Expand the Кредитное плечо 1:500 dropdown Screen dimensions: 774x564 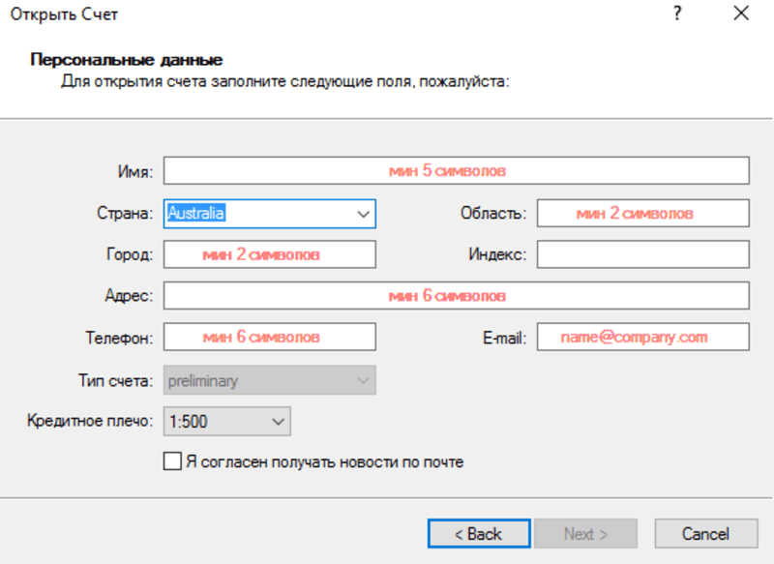(227, 422)
